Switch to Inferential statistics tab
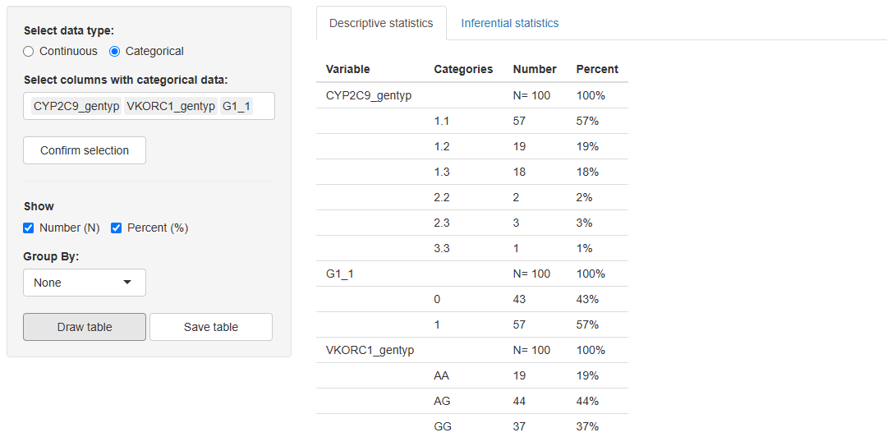The width and height of the screenshot is (887, 437). coord(510,23)
